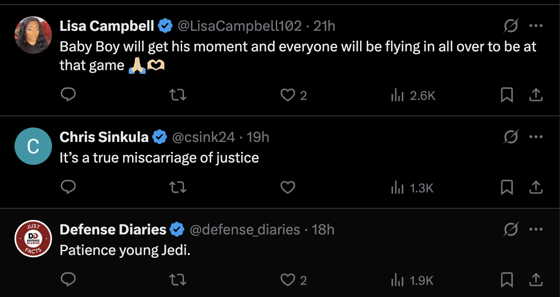Viewport: 560px width, 297px height.
Task: Click the 21h timestamp on Lisa's tweet
Action: coord(324,26)
